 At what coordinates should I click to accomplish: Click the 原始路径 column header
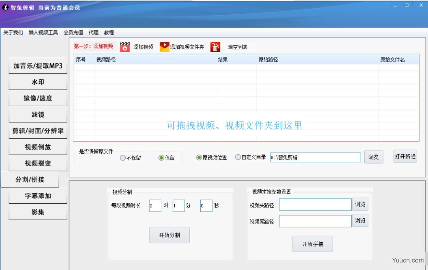317,59
